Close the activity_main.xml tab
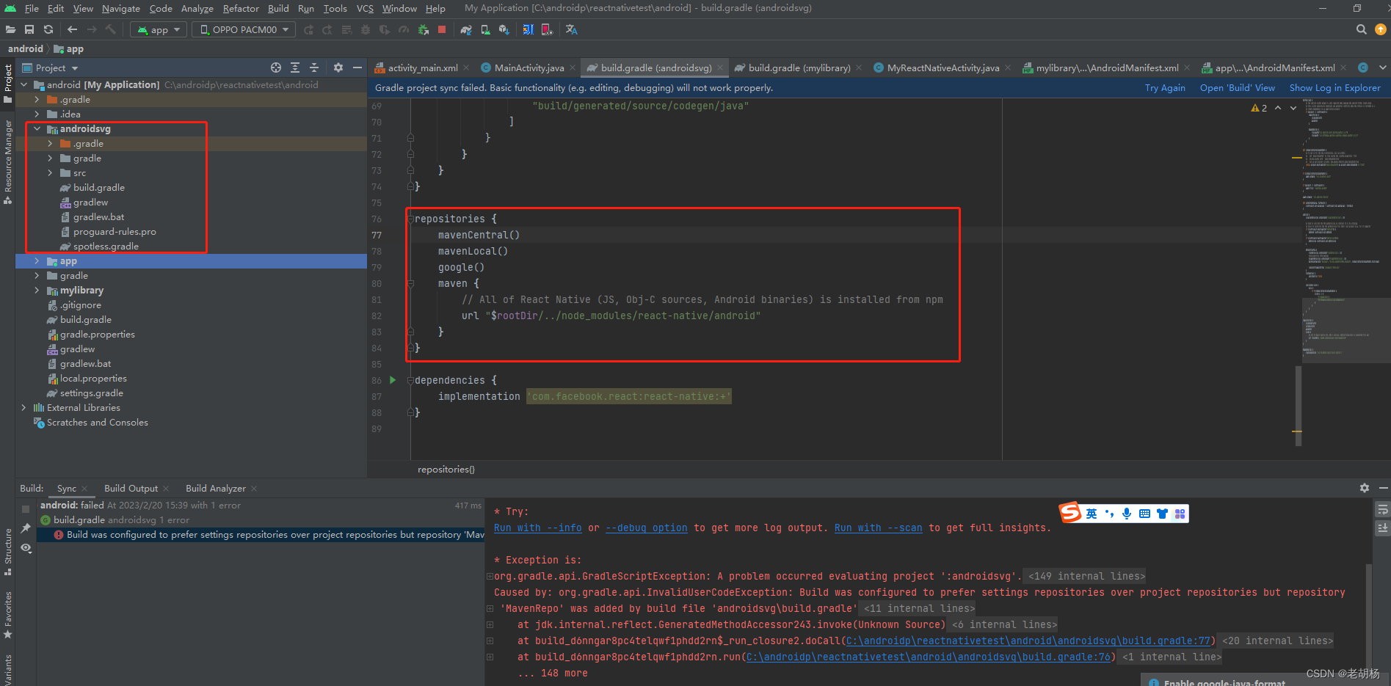The image size is (1391, 686). coord(466,67)
